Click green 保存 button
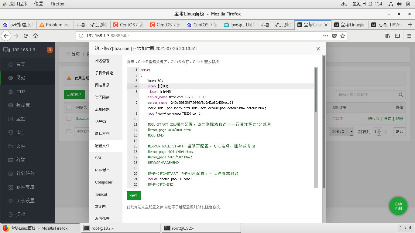 [134, 196]
